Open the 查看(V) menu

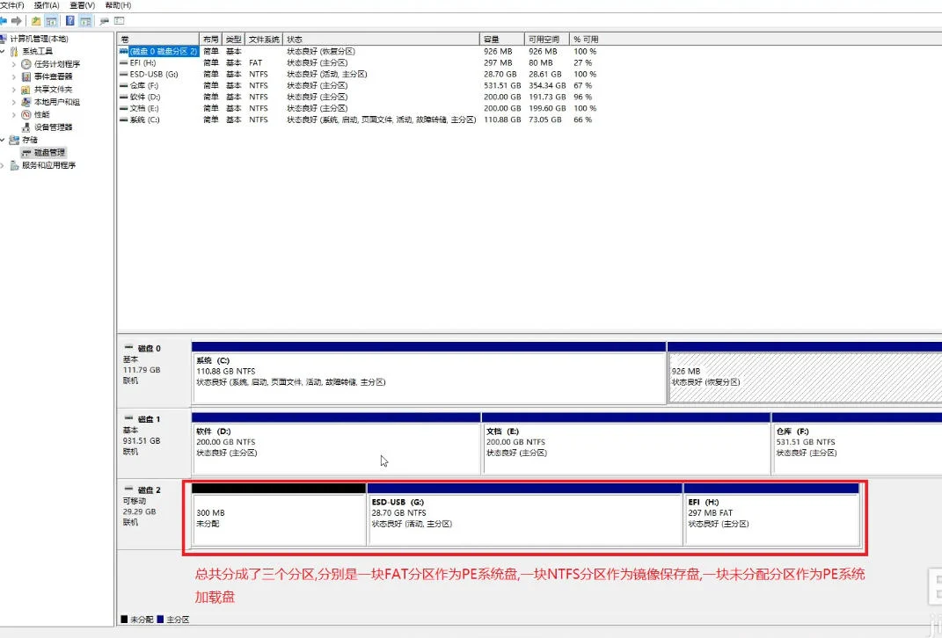pos(82,5)
